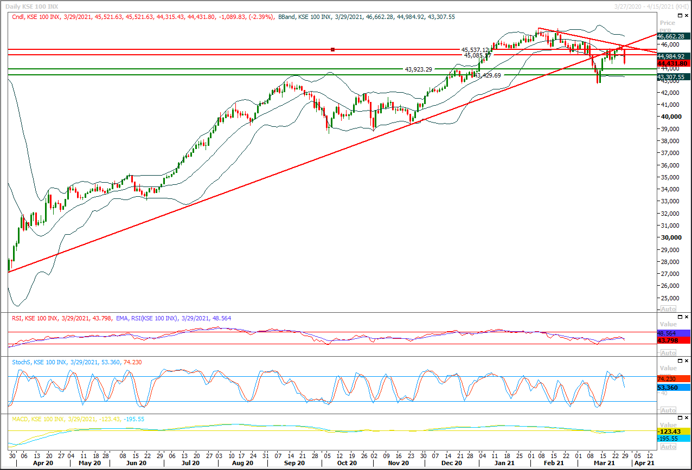
Task: Click the 'Daily KSE 100 INX' chart title
Action: [31, 6]
